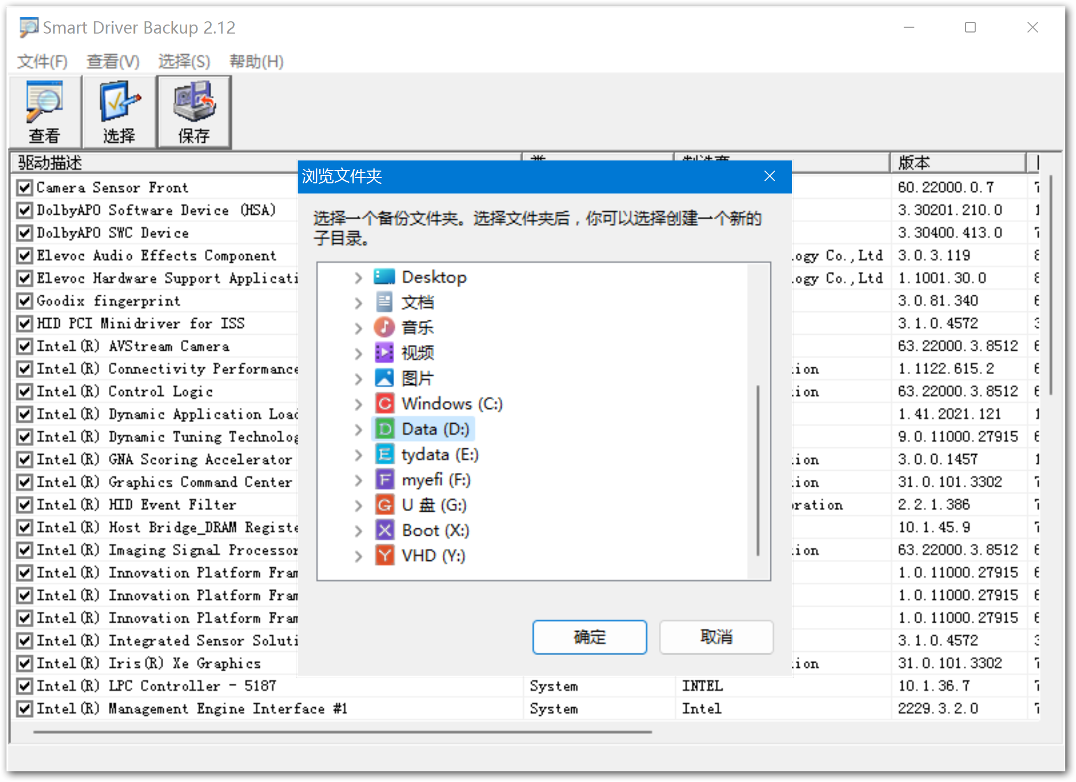Click the INTEL manufacturer cell

point(702,686)
